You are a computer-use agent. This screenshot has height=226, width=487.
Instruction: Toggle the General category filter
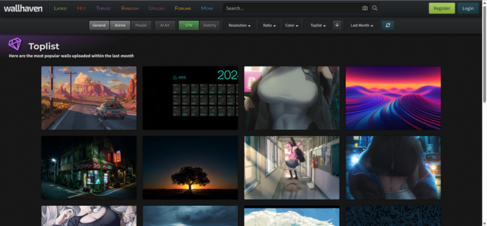99,25
